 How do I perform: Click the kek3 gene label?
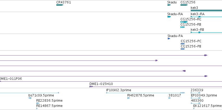194,8
